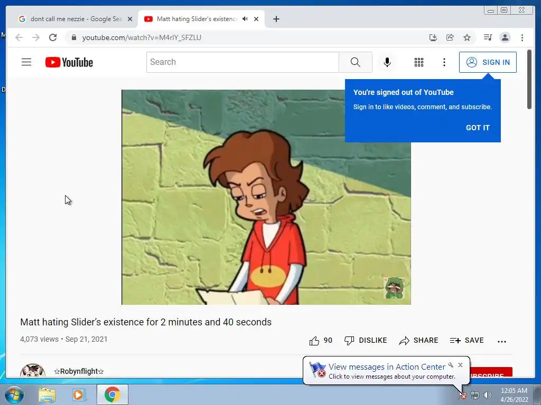The width and height of the screenshot is (541, 405).
Task: Click the video player frame
Action: 266,197
